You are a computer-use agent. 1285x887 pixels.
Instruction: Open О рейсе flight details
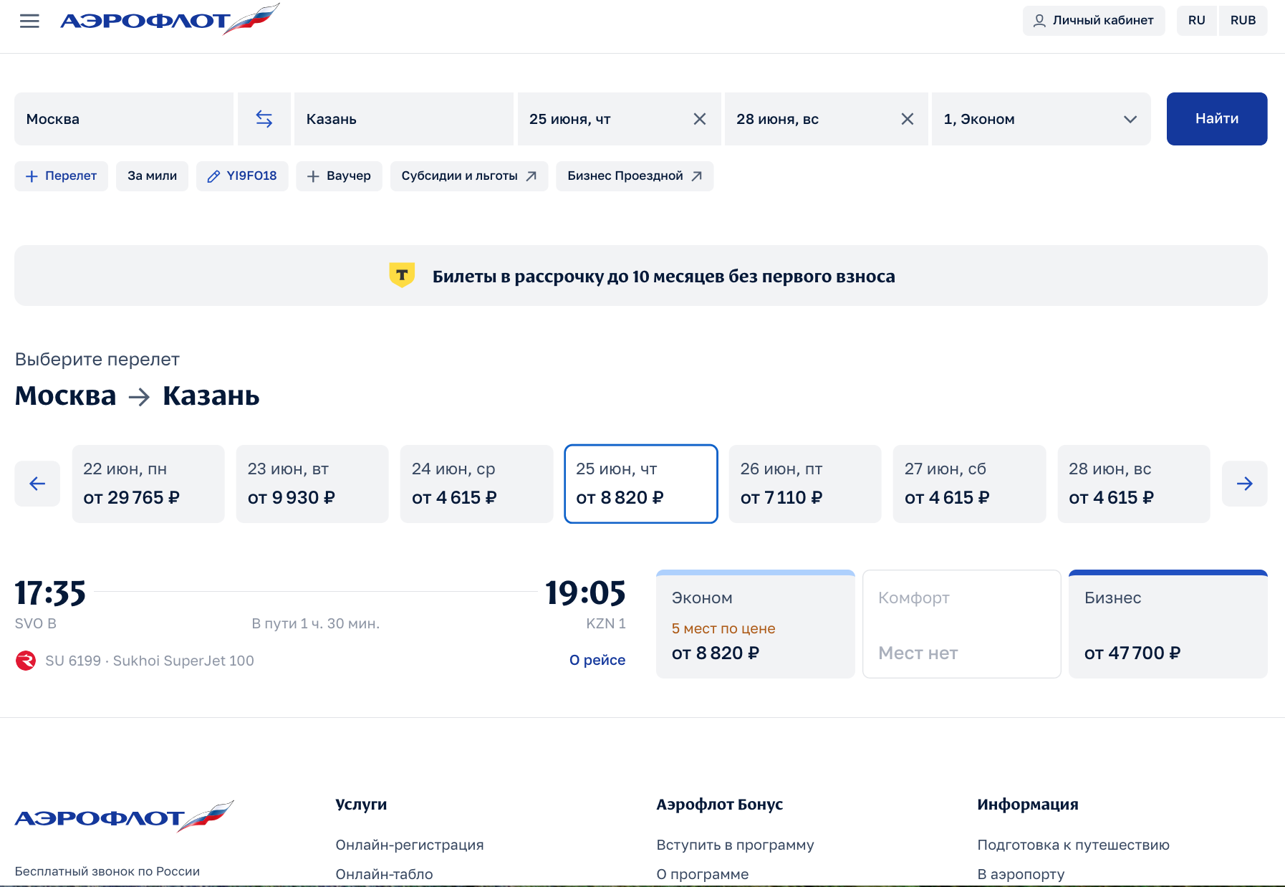(x=597, y=660)
